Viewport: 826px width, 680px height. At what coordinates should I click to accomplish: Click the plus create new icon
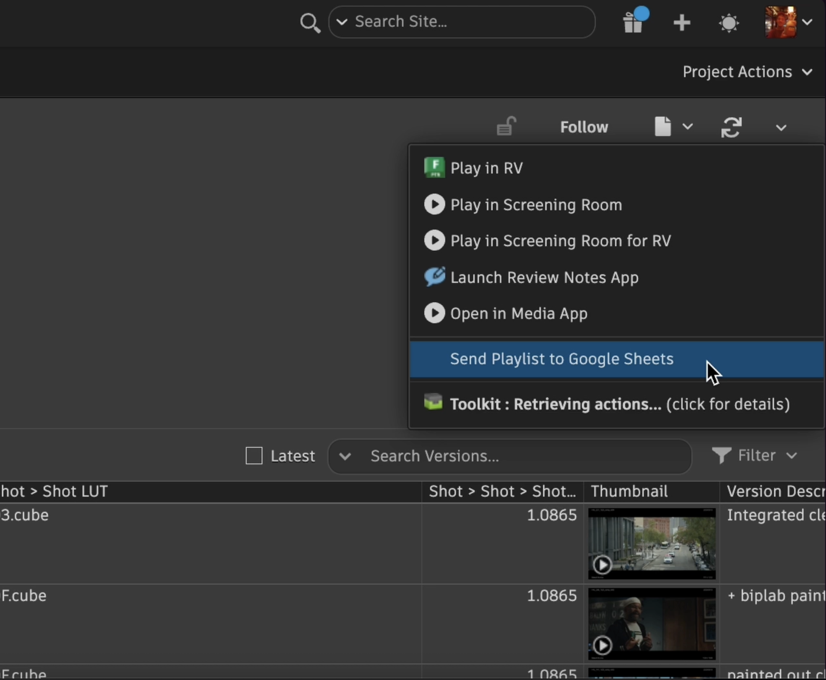(682, 23)
